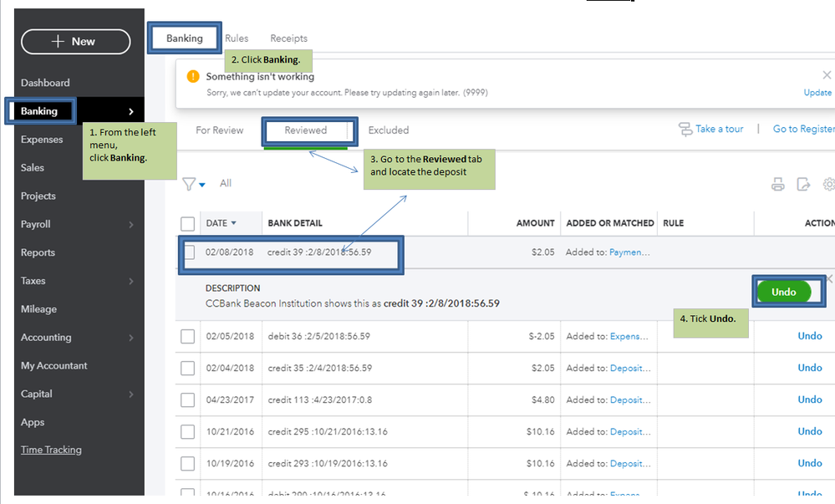Click the Take a tour signpost icon
Viewport: 835px width, 504px height.
coord(685,129)
